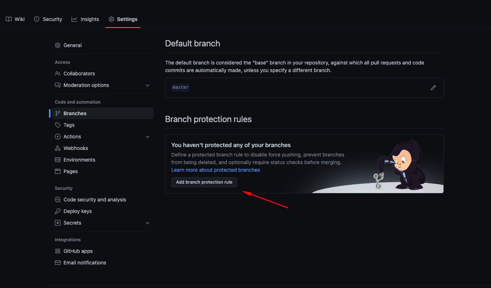This screenshot has width=491, height=288.
Task: Switch to the Security tab
Action: 48,19
